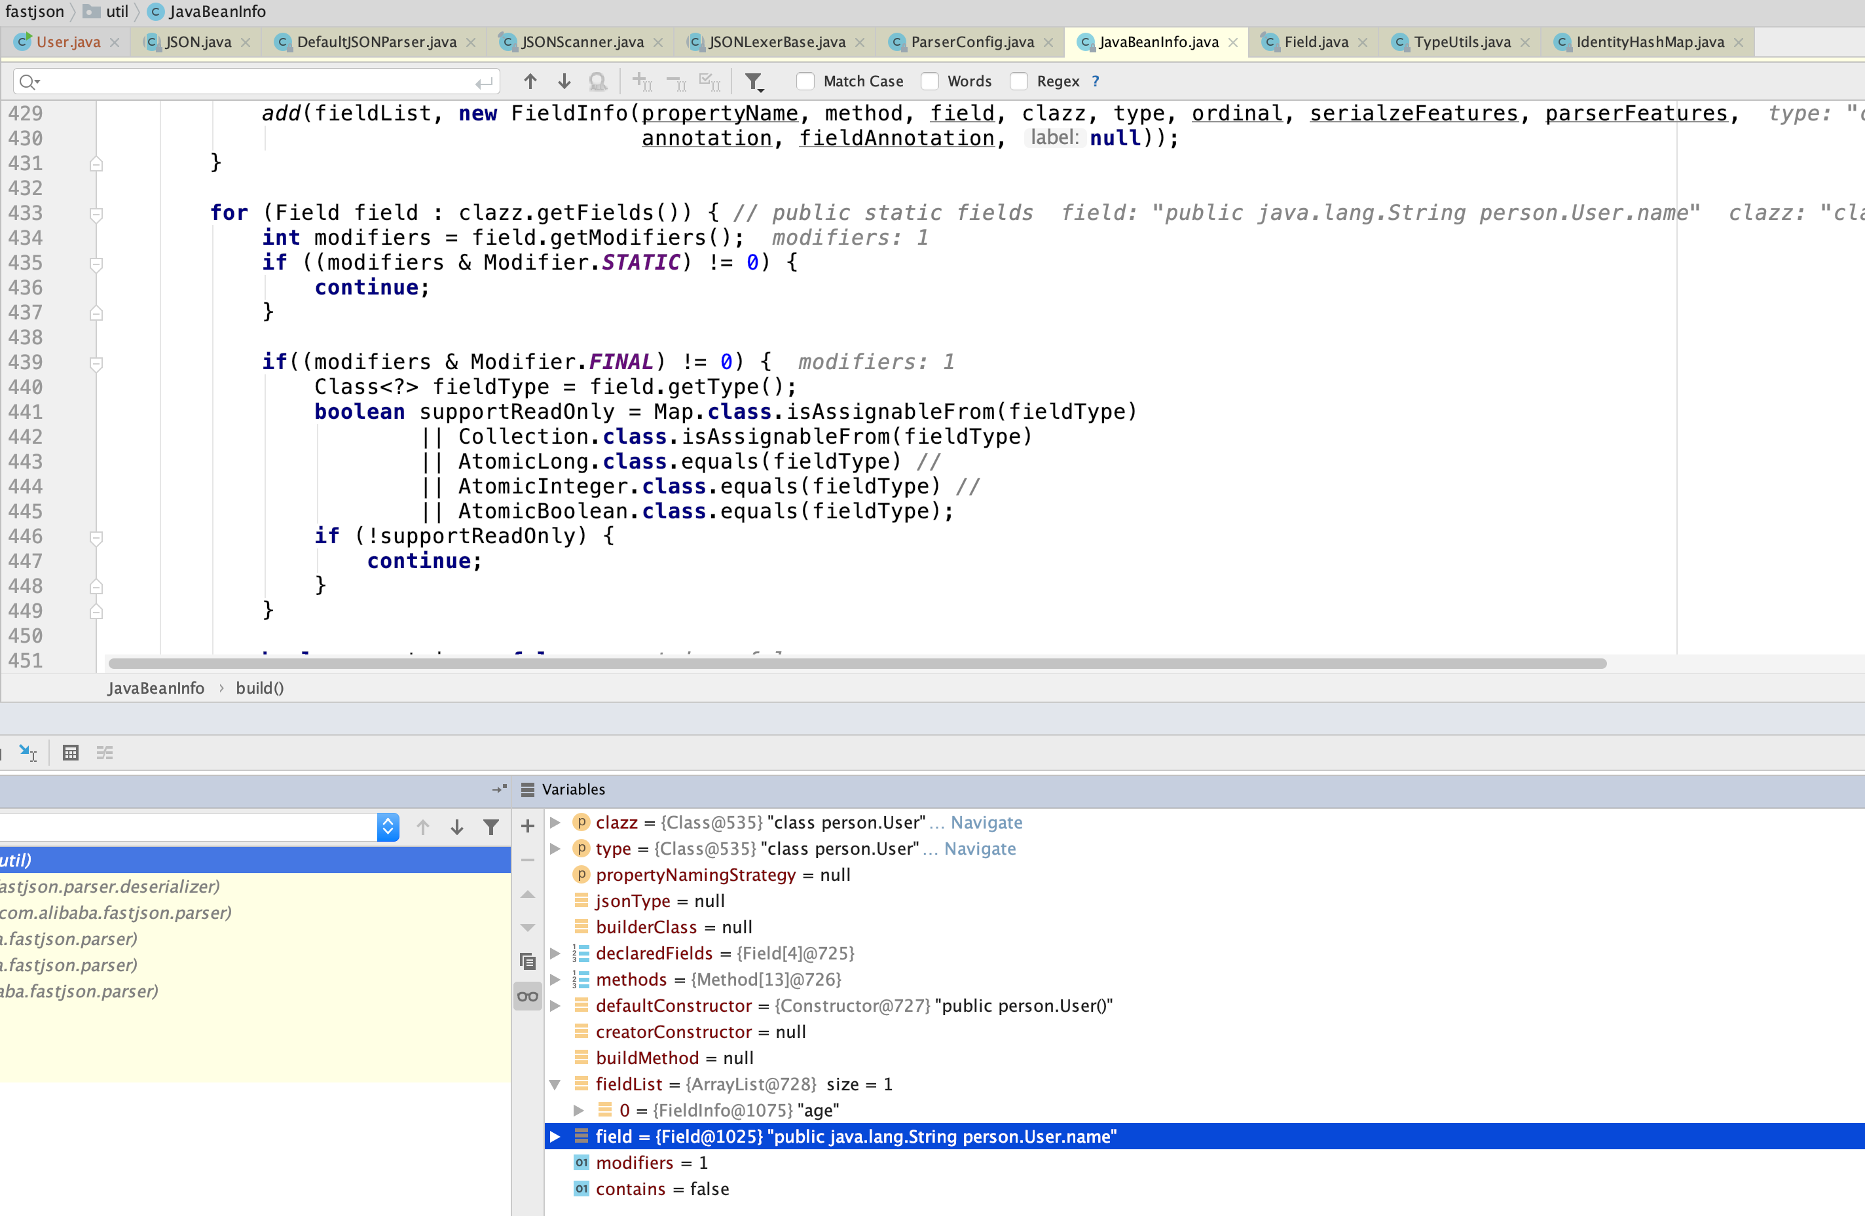This screenshot has width=1865, height=1216.
Task: Collapse the fieldList variable node
Action: click(555, 1084)
